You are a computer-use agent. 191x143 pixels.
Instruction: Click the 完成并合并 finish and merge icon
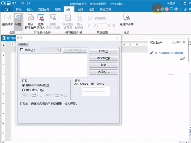126,18
